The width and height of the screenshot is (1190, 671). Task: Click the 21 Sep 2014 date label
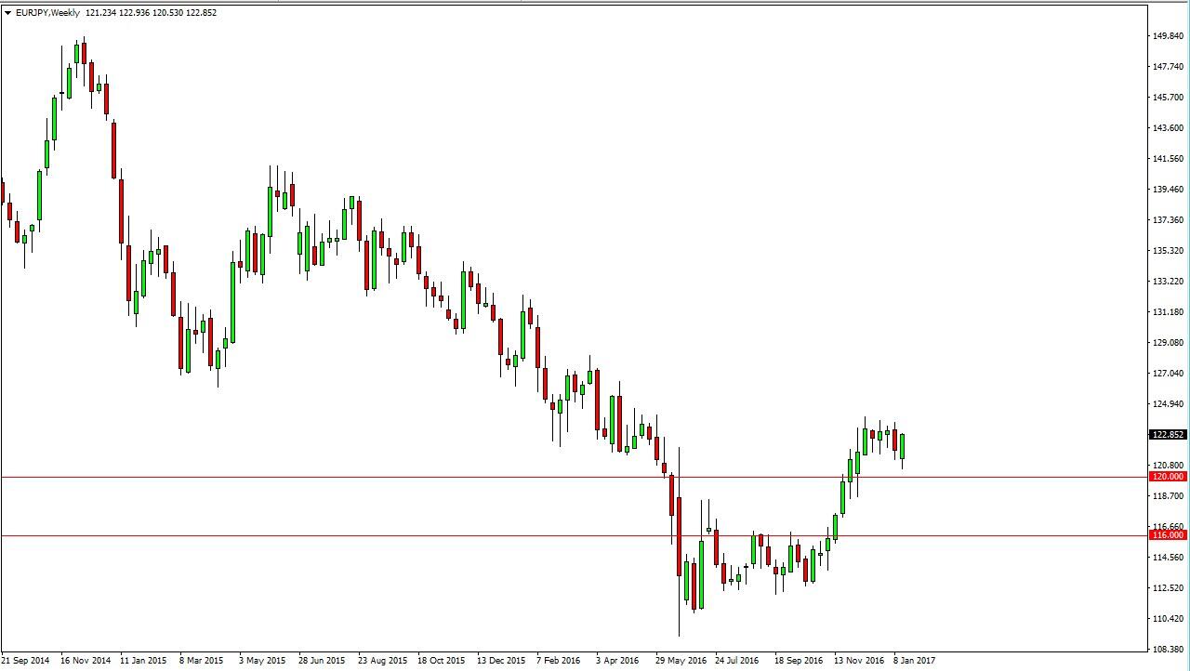26,661
